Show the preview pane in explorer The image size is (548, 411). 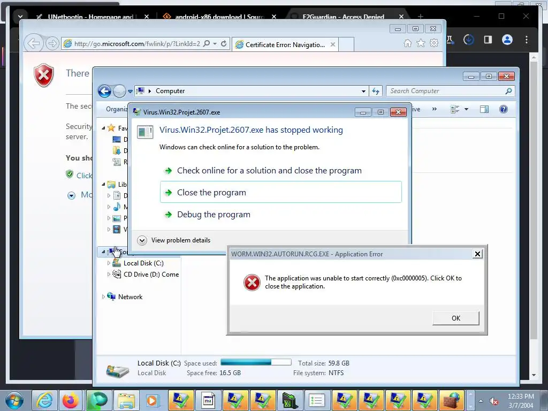pos(484,109)
